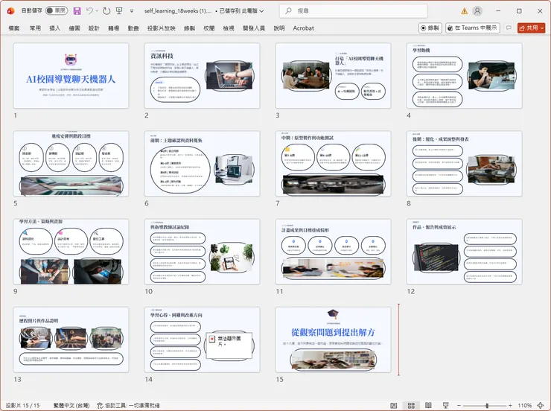Click the Undo arrow icon
551x411 pixels.
89,11
